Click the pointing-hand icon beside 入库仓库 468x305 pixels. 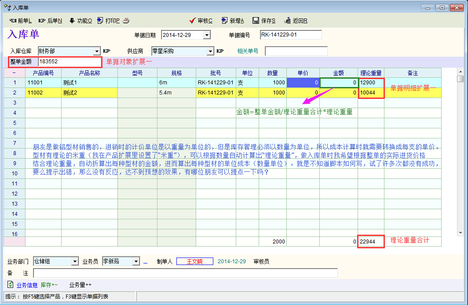click(x=106, y=51)
